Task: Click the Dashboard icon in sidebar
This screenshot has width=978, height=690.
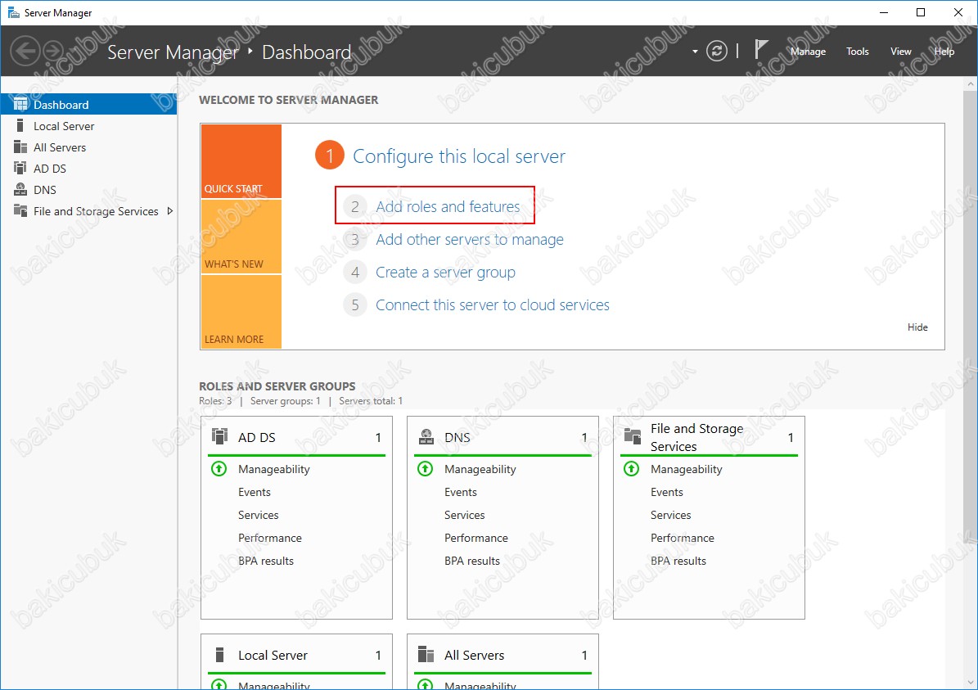Action: 20,104
